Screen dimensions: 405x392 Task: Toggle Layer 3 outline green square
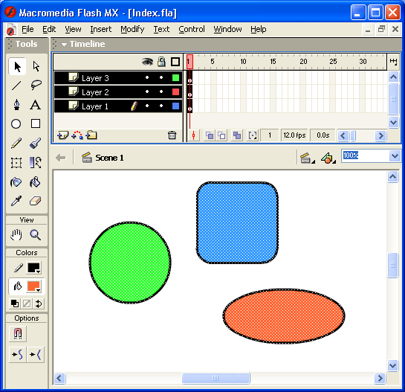(175, 77)
